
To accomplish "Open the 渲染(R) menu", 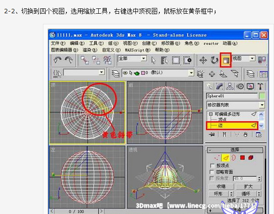I will (90, 50).
